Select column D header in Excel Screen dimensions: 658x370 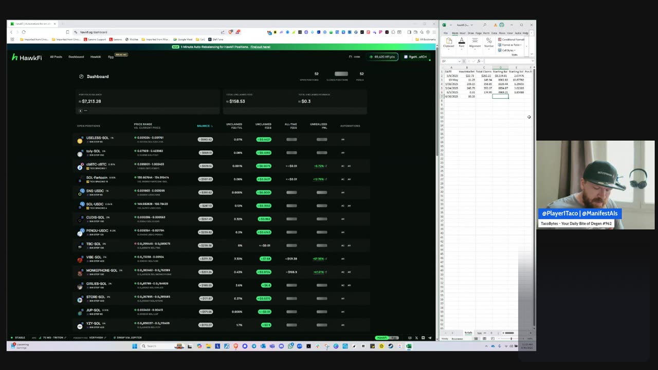500,67
